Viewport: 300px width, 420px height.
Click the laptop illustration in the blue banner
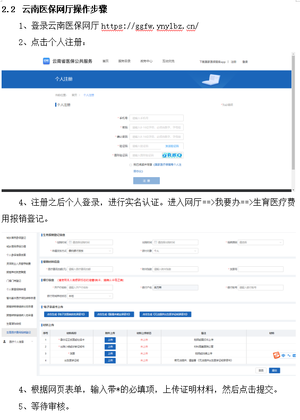[211, 80]
